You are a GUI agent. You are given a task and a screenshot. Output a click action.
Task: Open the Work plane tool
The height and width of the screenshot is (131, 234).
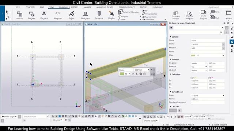pos(85,15)
